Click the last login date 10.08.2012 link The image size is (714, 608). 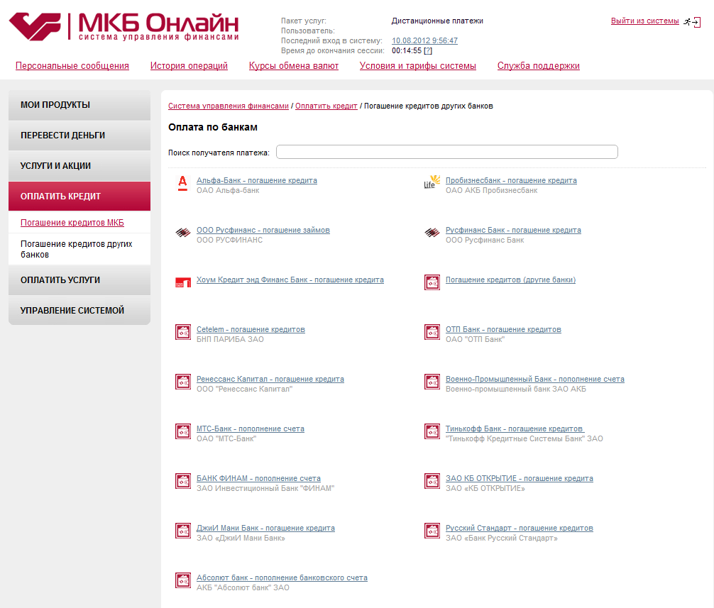coord(424,40)
